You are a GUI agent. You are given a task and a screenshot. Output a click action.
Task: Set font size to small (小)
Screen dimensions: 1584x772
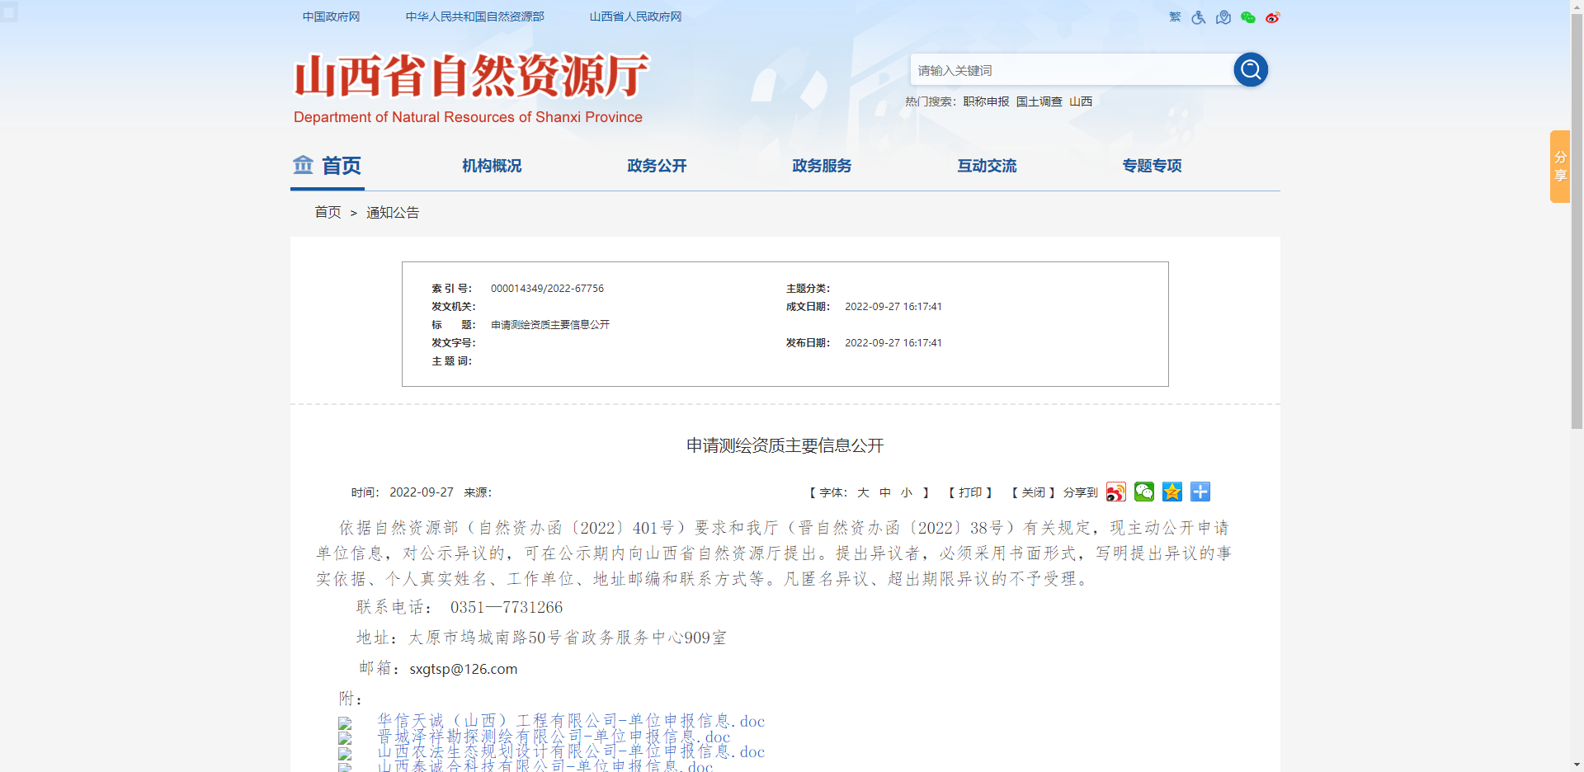(x=907, y=492)
